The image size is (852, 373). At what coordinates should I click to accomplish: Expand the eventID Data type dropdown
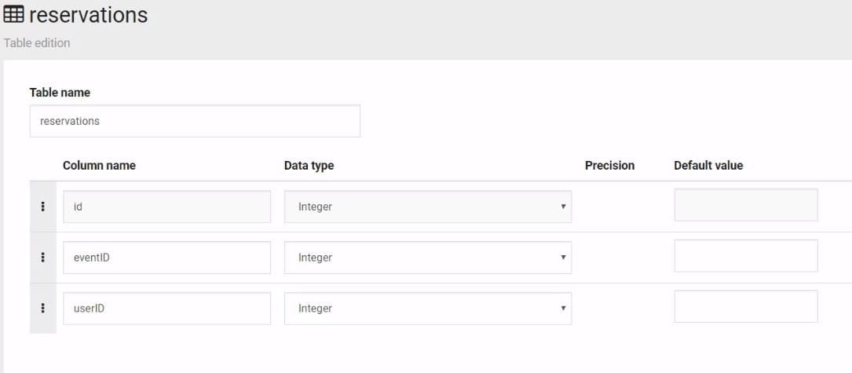pos(427,258)
